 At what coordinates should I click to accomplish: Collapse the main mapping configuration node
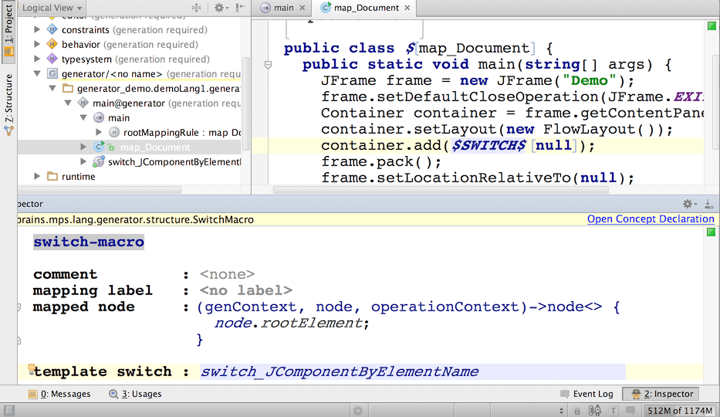(x=83, y=117)
